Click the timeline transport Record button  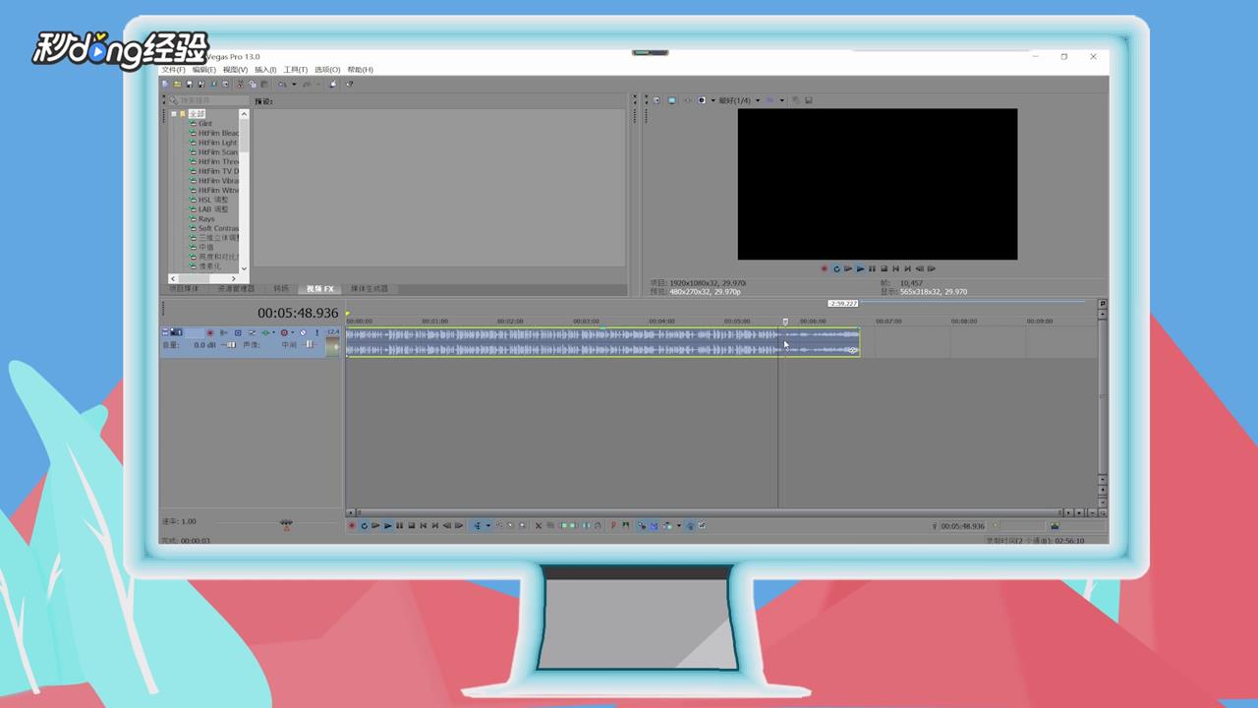click(x=352, y=525)
